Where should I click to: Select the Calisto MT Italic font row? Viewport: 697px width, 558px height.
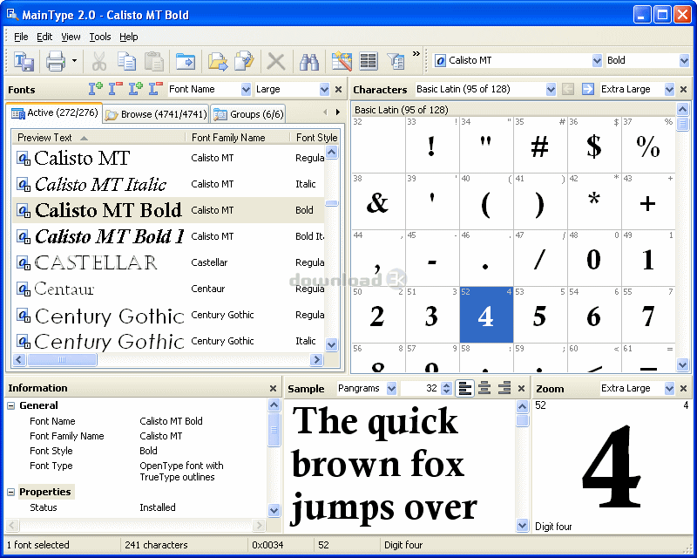(169, 184)
